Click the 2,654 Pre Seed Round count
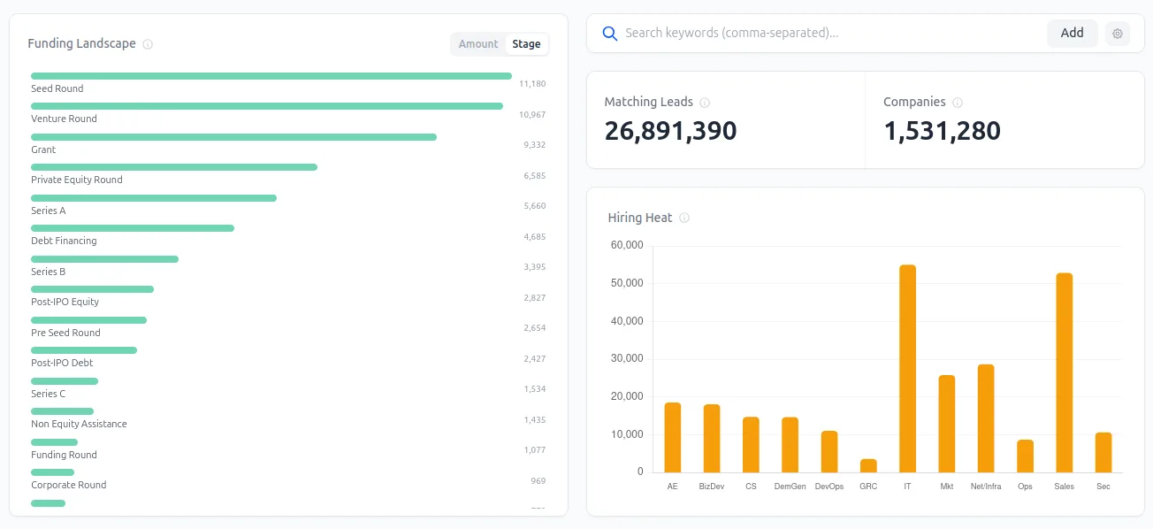The image size is (1153, 529). tap(534, 328)
